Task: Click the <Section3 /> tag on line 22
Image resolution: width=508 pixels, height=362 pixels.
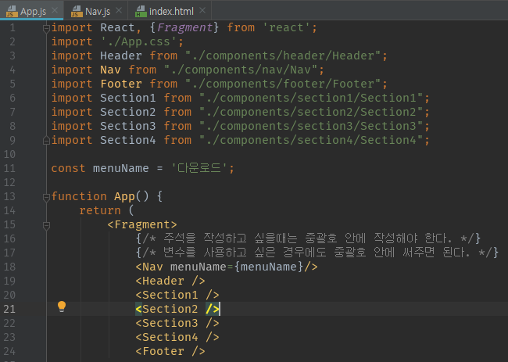Action: coord(177,323)
